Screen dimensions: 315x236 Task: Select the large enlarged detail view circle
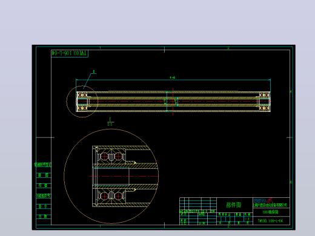111,176
